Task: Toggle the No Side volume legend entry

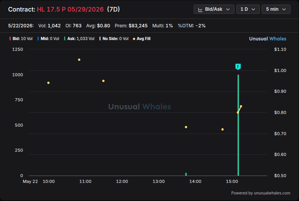Action: coord(114,39)
